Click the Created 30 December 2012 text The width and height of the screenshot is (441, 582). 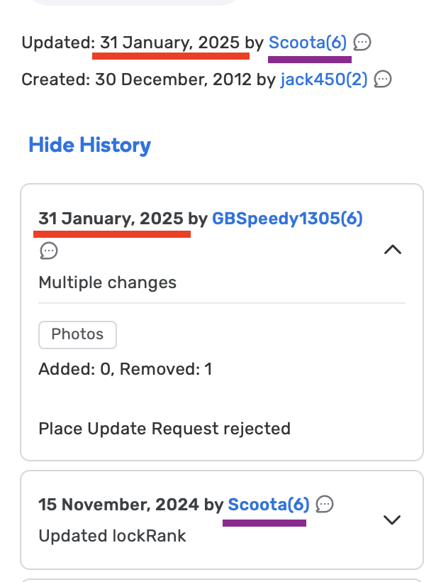(137, 79)
